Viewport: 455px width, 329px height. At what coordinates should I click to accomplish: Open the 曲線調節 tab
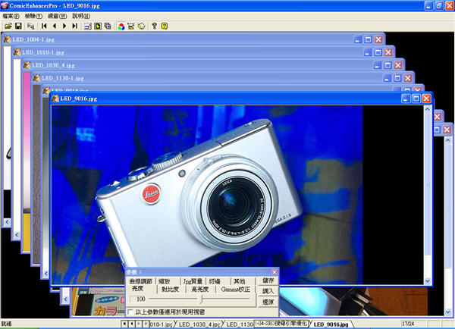pyautogui.click(x=141, y=280)
